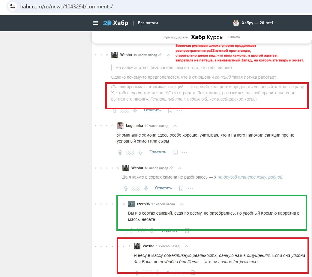This screenshot has height=277, width=312.
Task: Collapse tzero96's comment thread
Action: coord(182,204)
